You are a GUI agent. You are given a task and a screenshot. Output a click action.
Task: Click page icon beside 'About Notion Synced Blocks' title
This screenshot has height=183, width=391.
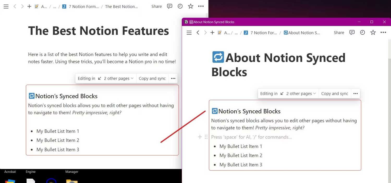point(218,57)
